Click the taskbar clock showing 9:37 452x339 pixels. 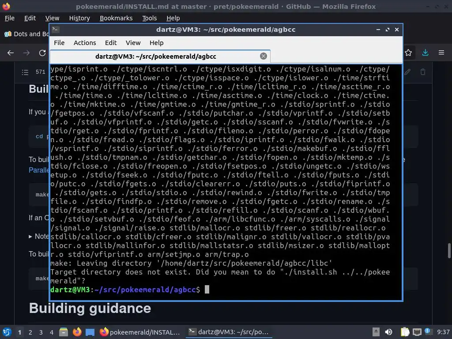coord(443,332)
